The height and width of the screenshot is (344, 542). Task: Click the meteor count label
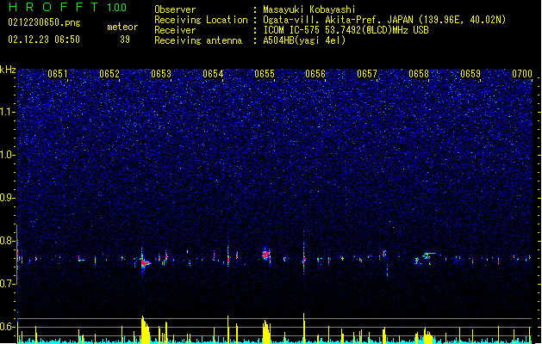click(x=122, y=27)
